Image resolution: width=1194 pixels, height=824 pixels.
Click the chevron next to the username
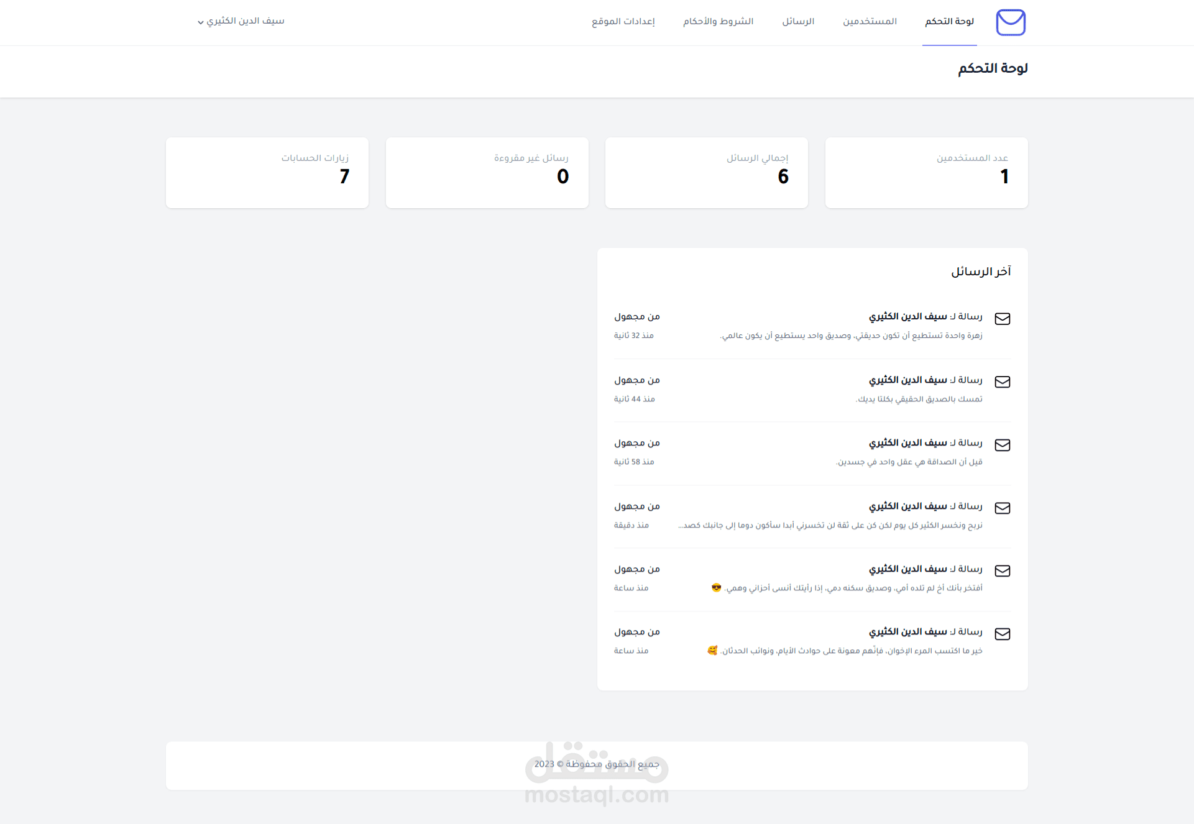coord(201,22)
